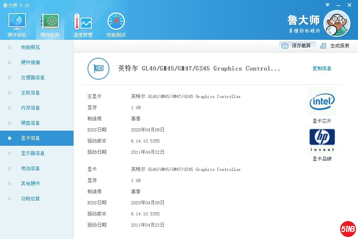Click the title bar dropdown menu arrow
The image size is (358, 239).
pos(327,5)
